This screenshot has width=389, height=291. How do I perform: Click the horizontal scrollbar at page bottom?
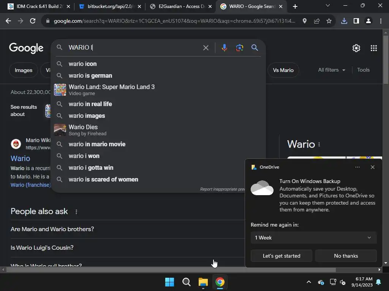point(171,270)
